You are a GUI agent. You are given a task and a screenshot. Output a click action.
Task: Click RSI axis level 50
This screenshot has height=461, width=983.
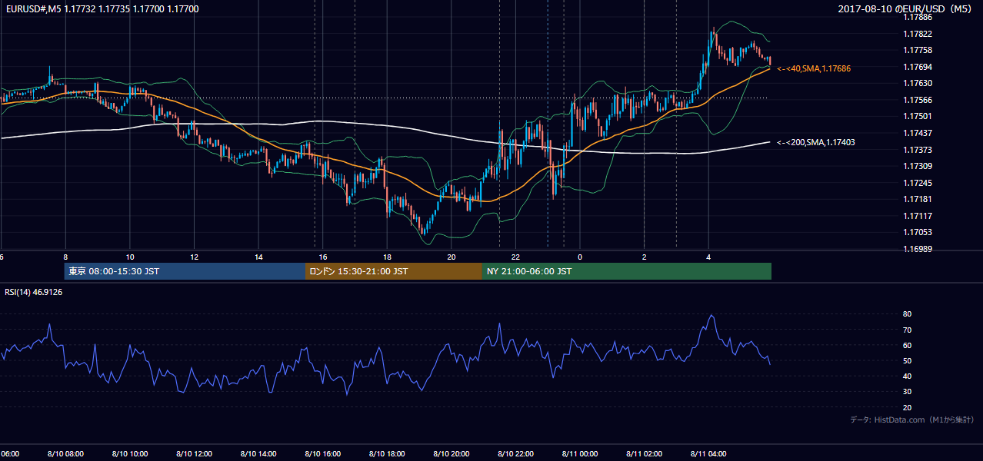tap(908, 360)
